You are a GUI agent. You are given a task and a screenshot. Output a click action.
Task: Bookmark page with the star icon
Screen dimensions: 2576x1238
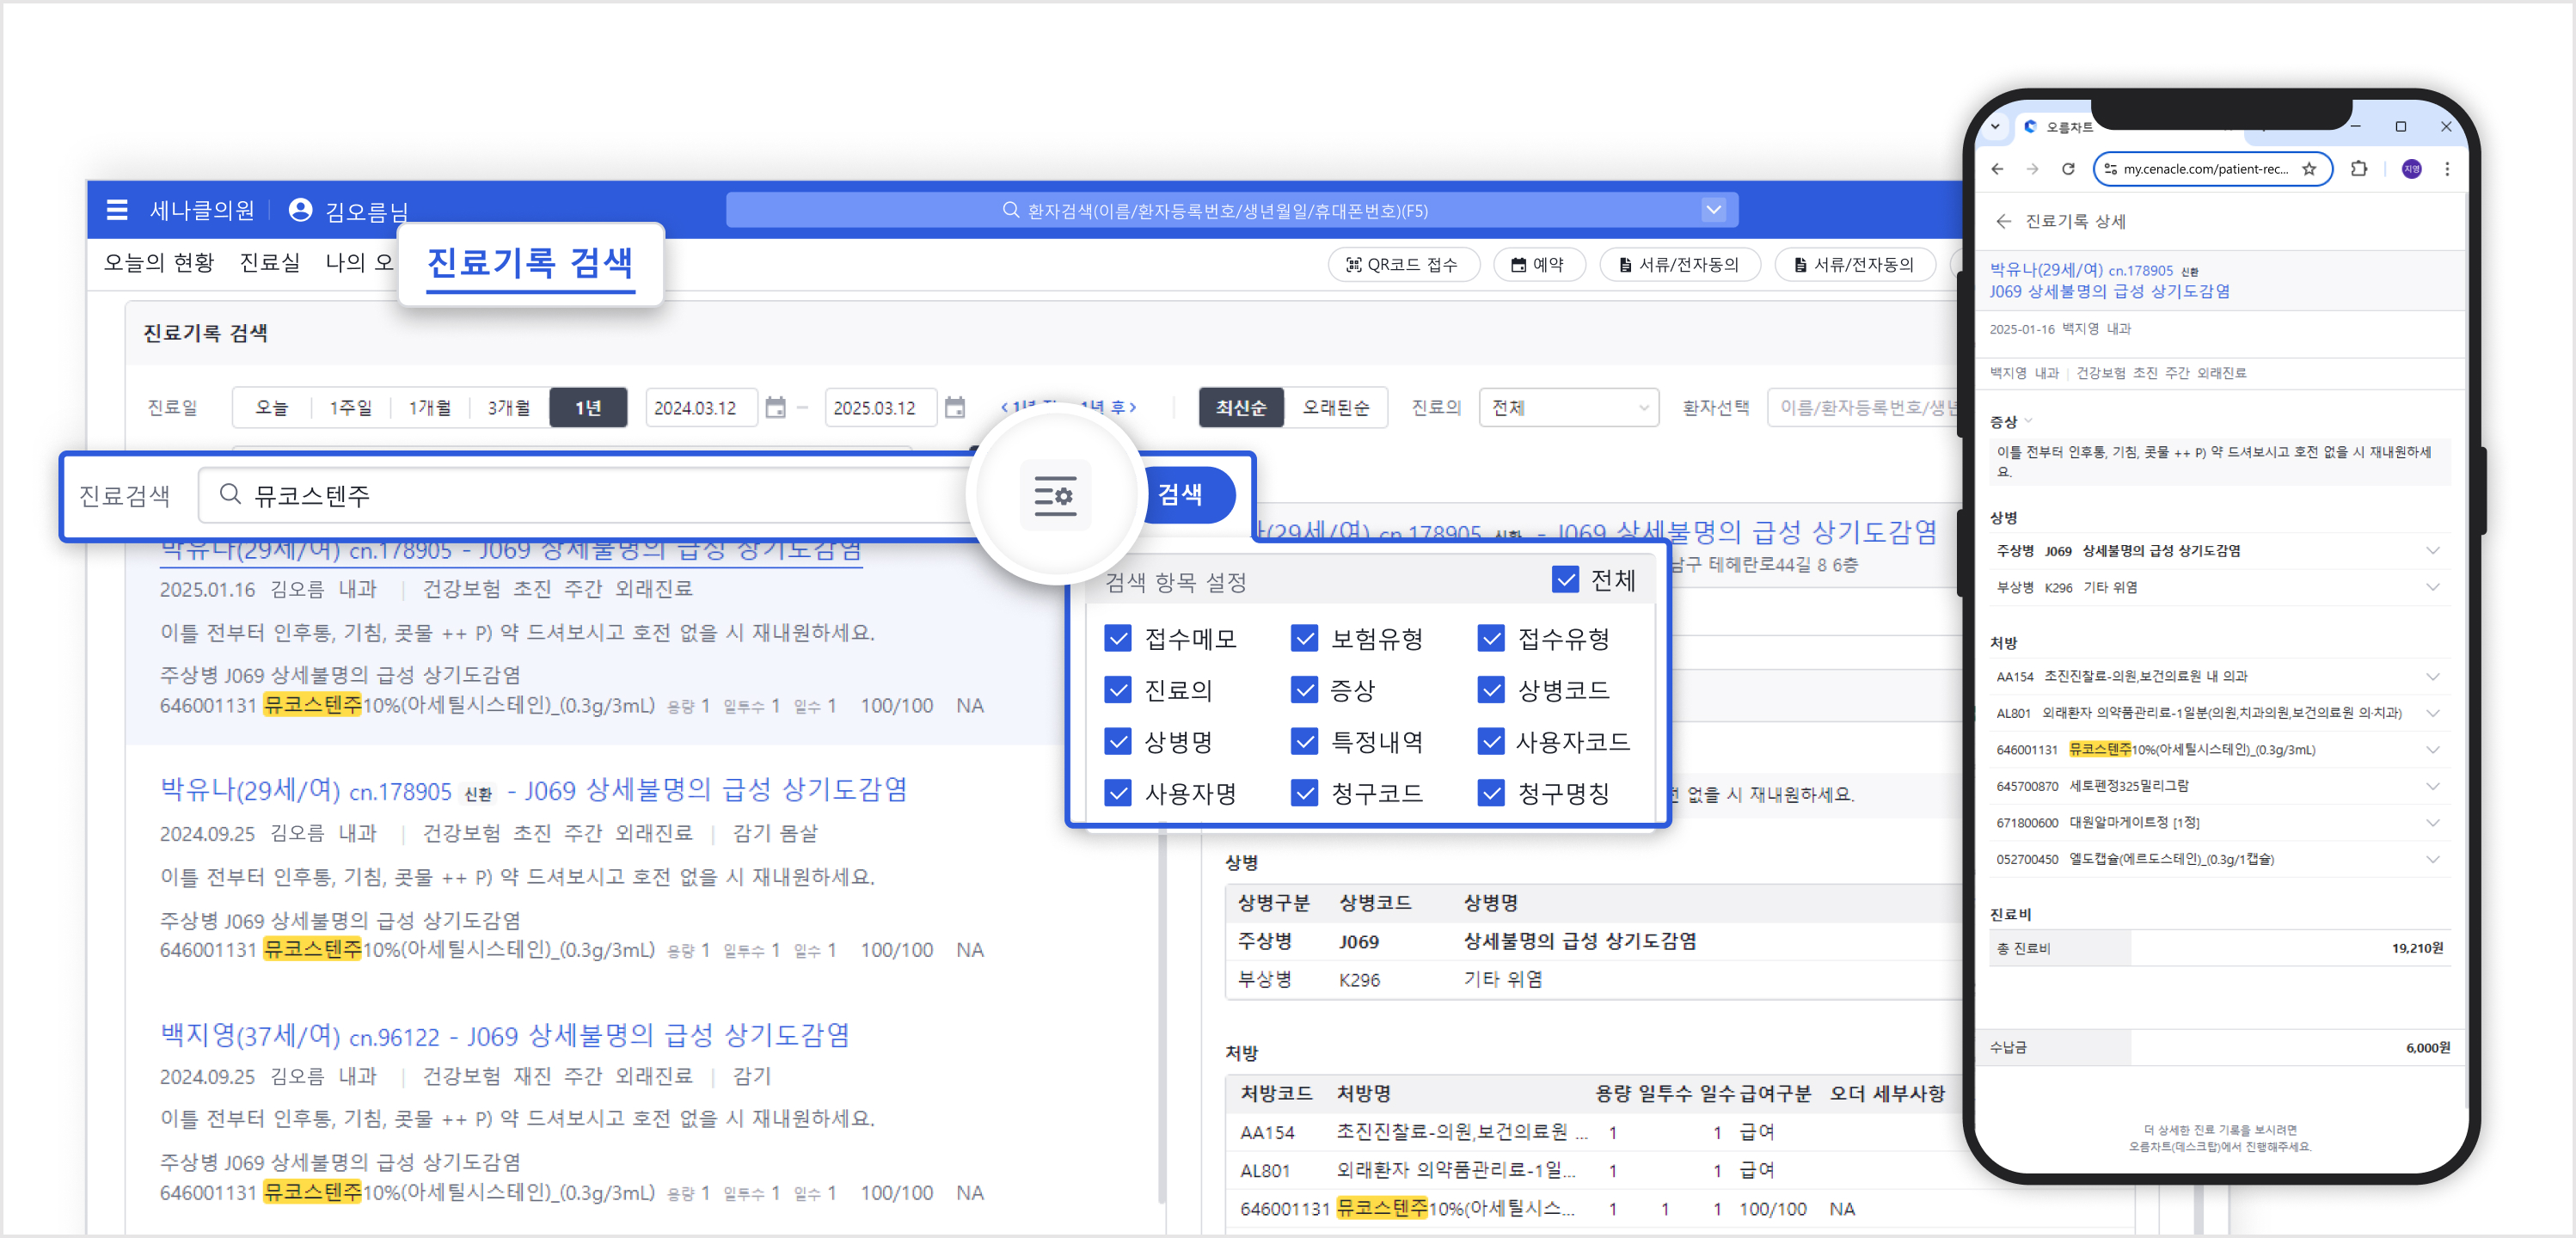(2309, 169)
